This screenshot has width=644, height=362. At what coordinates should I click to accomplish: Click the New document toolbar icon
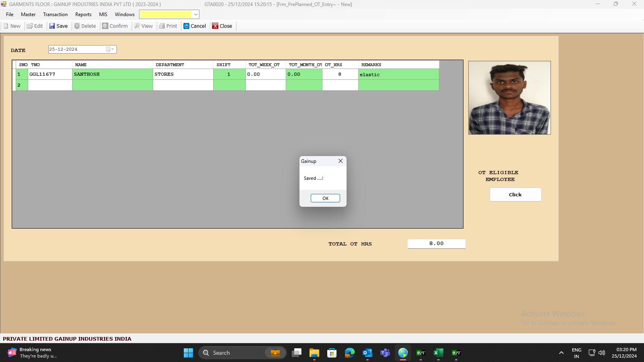click(6, 26)
